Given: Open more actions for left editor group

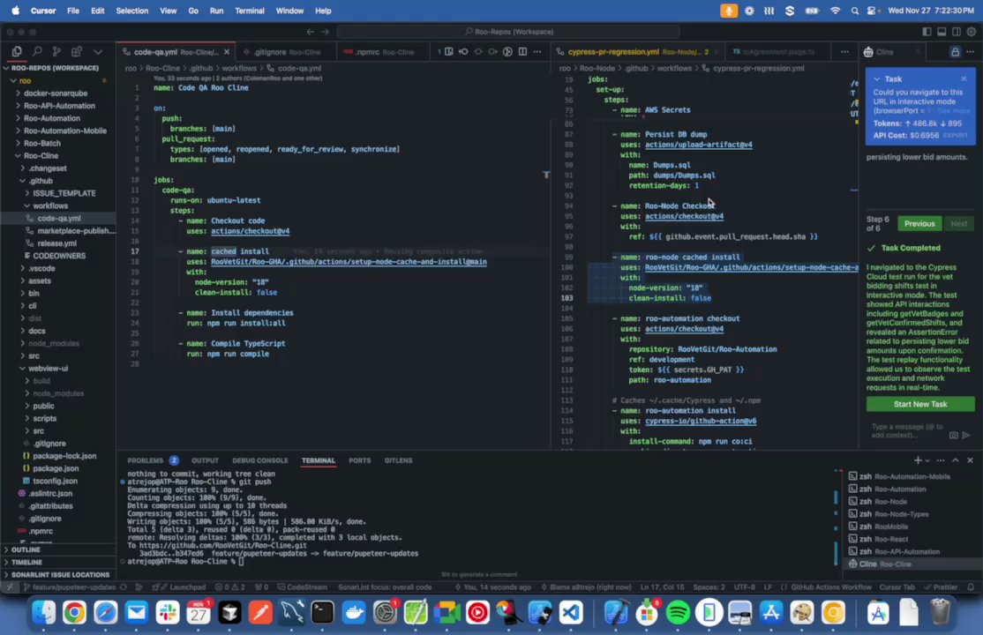Looking at the screenshot, I should pyautogui.click(x=537, y=52).
